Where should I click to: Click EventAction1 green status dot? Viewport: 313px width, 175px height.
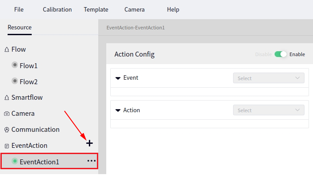tap(15, 161)
